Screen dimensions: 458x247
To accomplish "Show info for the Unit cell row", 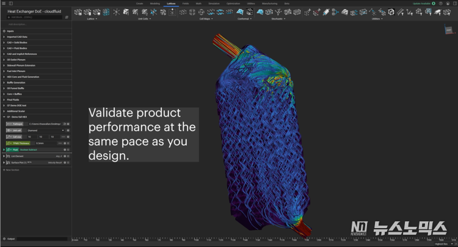I will point(68,131).
